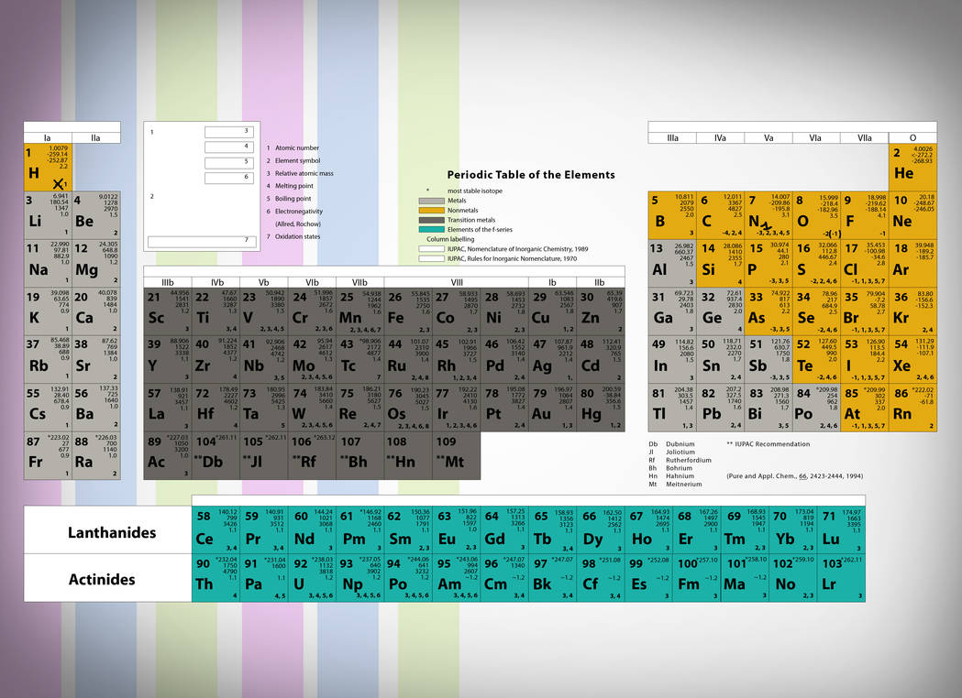
Task: Click the Nonmetals orange legend swatch
Action: tap(431, 210)
